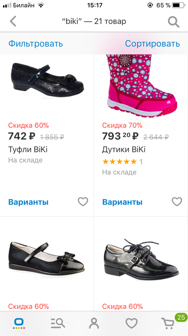
Task: Show Варианты for Туфли BiKi
Action: (x=28, y=202)
